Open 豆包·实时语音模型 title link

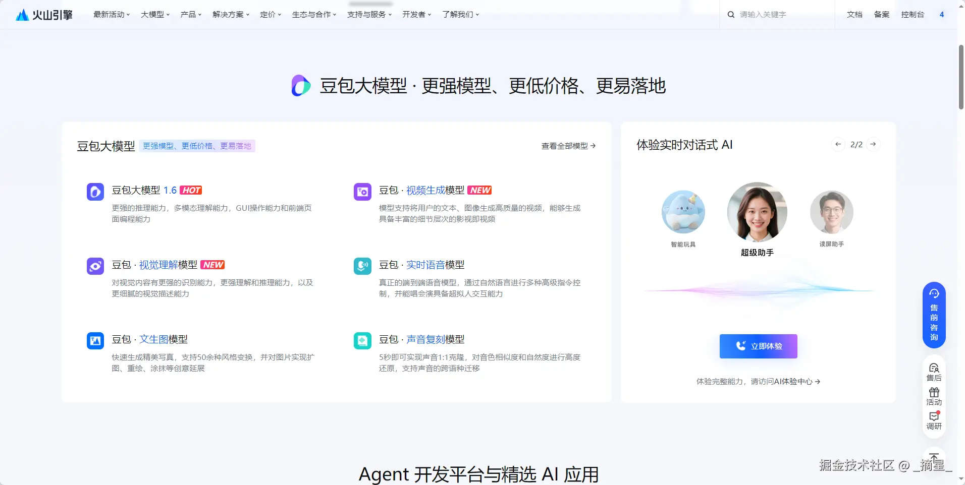421,265
